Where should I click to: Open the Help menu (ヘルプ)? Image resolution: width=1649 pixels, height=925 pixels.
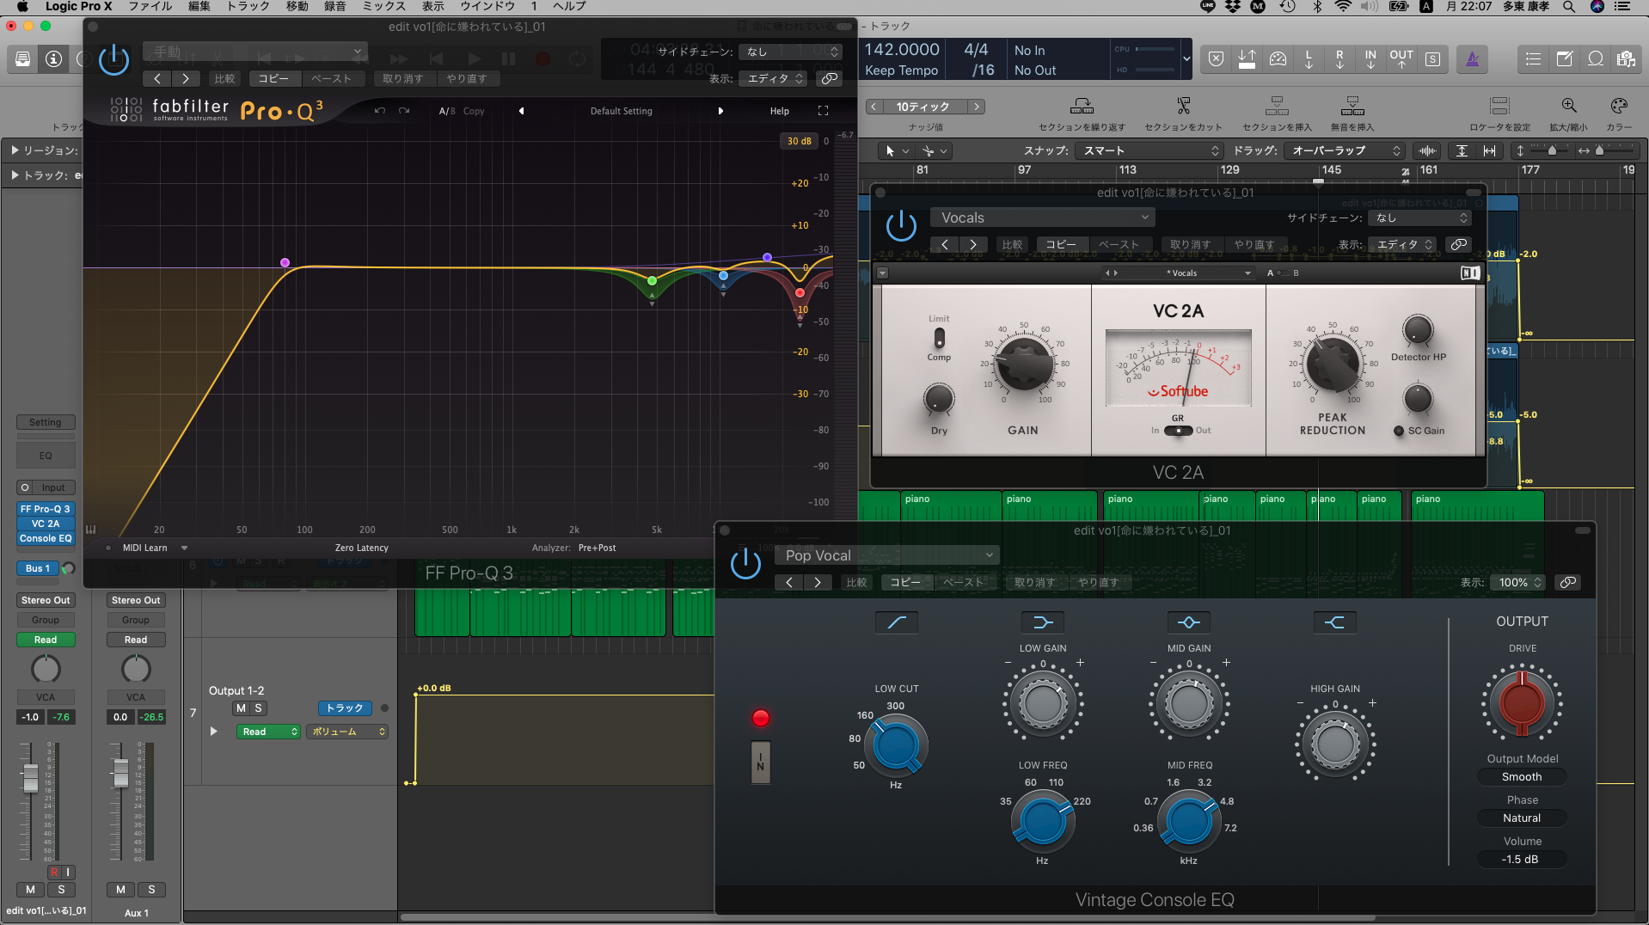[569, 7]
